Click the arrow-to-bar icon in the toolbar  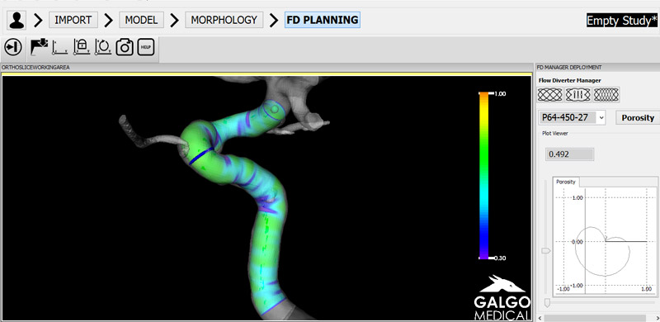click(x=13, y=47)
